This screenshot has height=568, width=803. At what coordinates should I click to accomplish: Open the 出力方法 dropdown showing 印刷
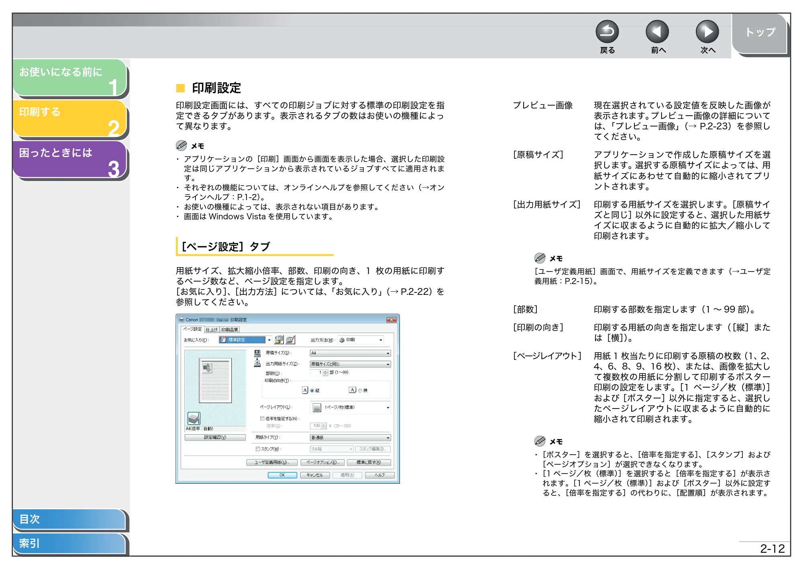pos(361,340)
